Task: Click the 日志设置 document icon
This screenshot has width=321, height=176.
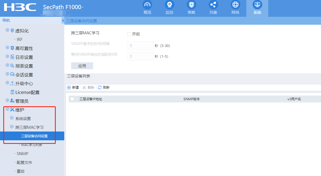Action: click(12, 57)
